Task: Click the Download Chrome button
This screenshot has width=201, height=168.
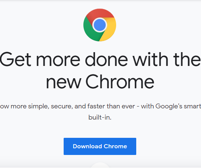Action: point(100,146)
